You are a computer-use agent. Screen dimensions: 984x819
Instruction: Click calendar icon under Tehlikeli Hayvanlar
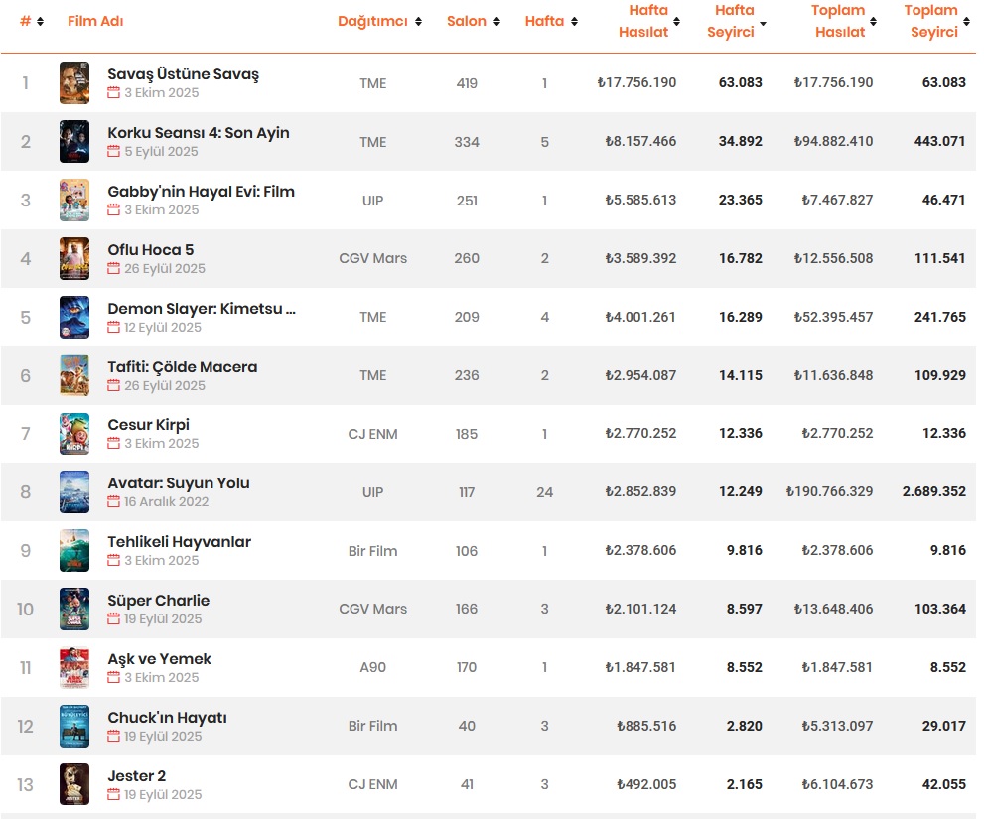click(x=113, y=561)
